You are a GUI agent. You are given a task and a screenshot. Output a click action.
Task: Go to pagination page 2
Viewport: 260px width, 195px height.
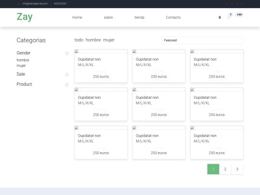[x=225, y=169]
